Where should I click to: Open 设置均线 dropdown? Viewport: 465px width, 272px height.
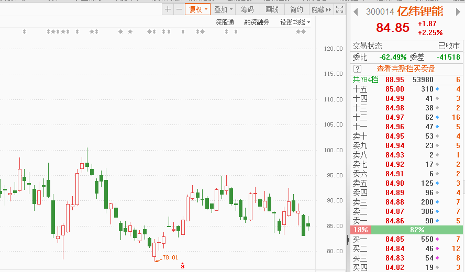(x=295, y=22)
